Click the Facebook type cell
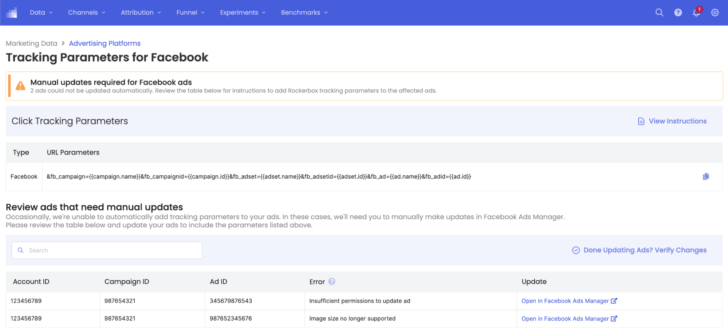 pos(24,176)
